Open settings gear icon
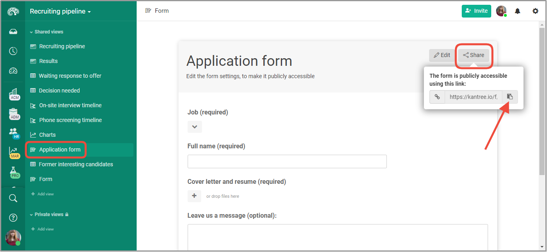Screen dimensions: 547x252 click(x=535, y=11)
